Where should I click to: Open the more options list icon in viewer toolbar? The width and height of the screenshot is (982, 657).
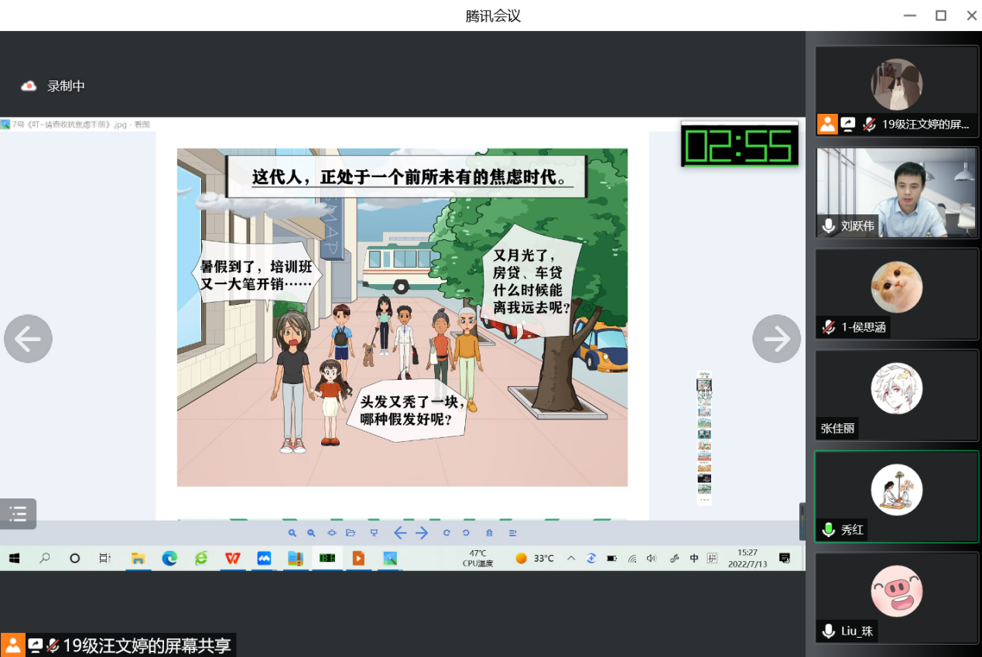[x=512, y=533]
